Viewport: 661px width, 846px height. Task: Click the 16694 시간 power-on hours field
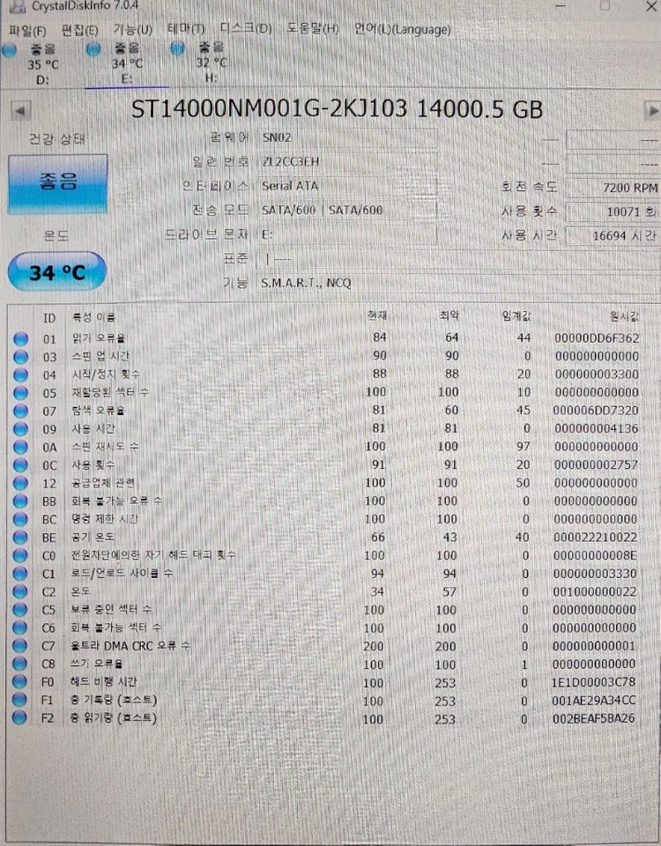tap(613, 236)
